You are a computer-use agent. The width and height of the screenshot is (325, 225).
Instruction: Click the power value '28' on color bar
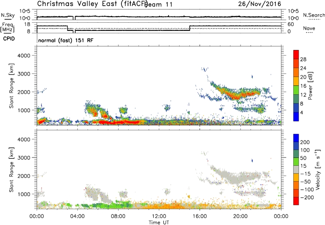point(303,59)
